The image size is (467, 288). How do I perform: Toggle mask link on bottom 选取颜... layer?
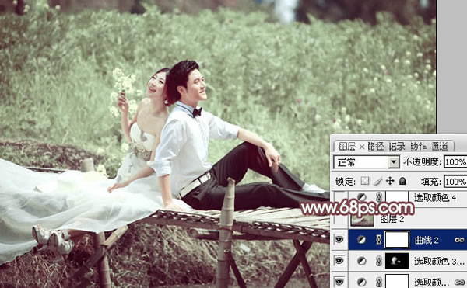[379, 282]
